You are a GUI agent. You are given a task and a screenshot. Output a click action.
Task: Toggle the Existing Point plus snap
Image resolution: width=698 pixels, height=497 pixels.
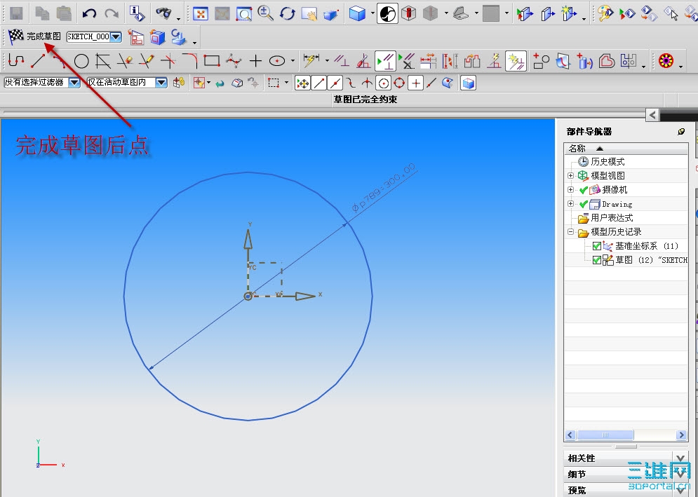[415, 83]
